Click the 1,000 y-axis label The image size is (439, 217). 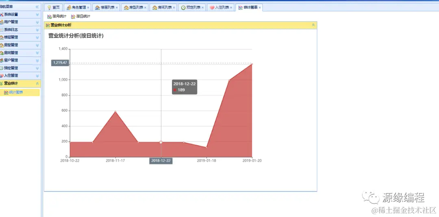tap(63, 80)
